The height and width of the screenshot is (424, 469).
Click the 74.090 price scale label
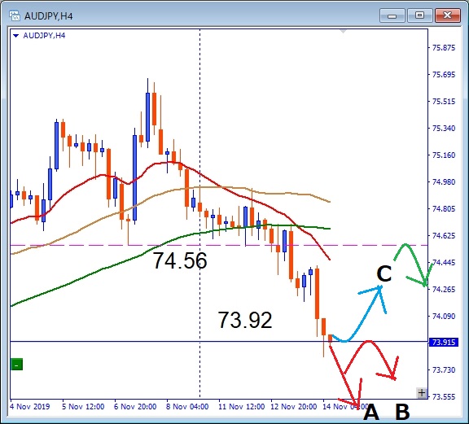[x=444, y=316]
